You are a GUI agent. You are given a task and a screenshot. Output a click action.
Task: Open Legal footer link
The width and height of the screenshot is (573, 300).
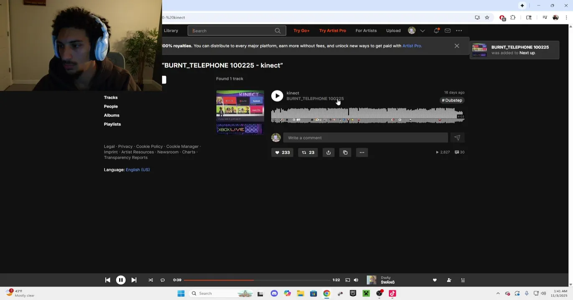[x=109, y=147]
